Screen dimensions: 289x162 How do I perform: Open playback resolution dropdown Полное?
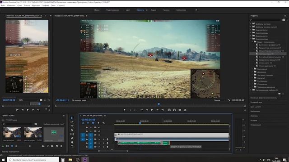point(220,100)
